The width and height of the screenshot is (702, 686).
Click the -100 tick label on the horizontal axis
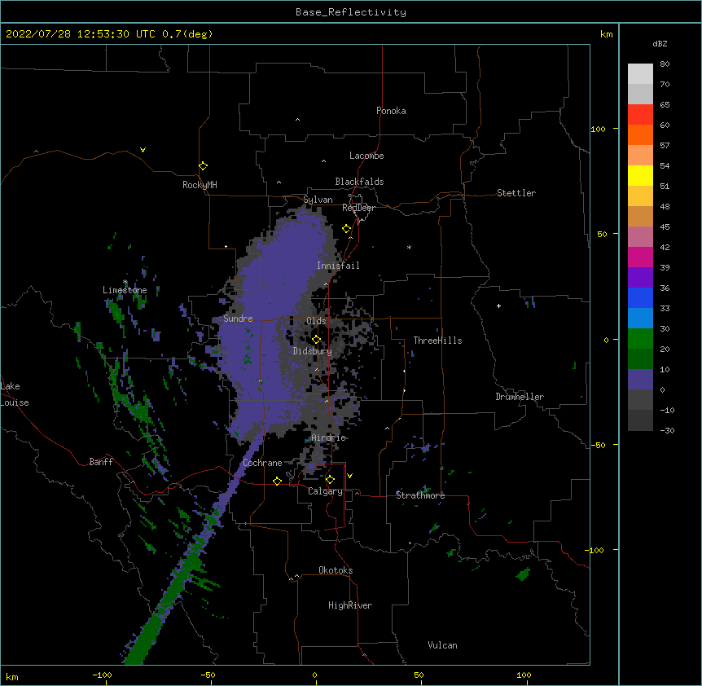coord(102,675)
